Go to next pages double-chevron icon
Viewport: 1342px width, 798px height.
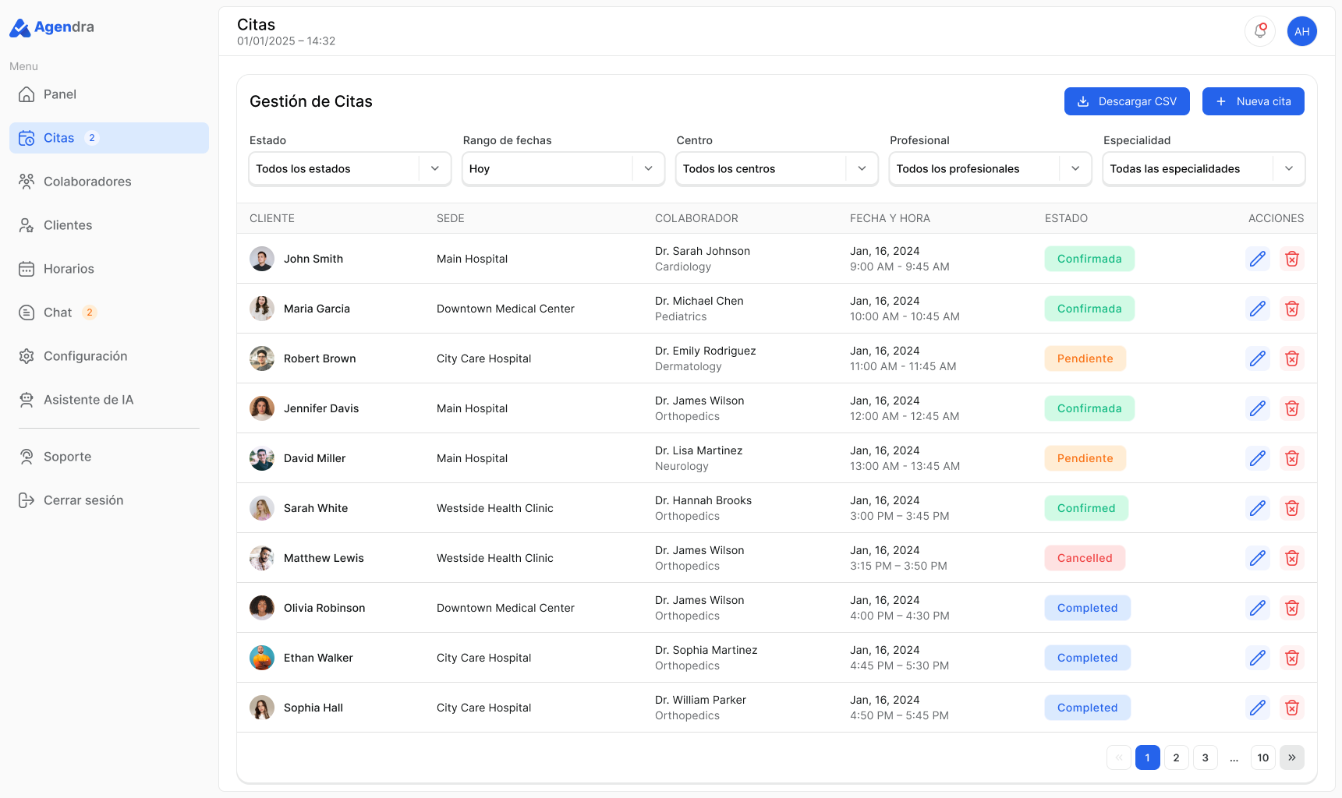pyautogui.click(x=1292, y=757)
